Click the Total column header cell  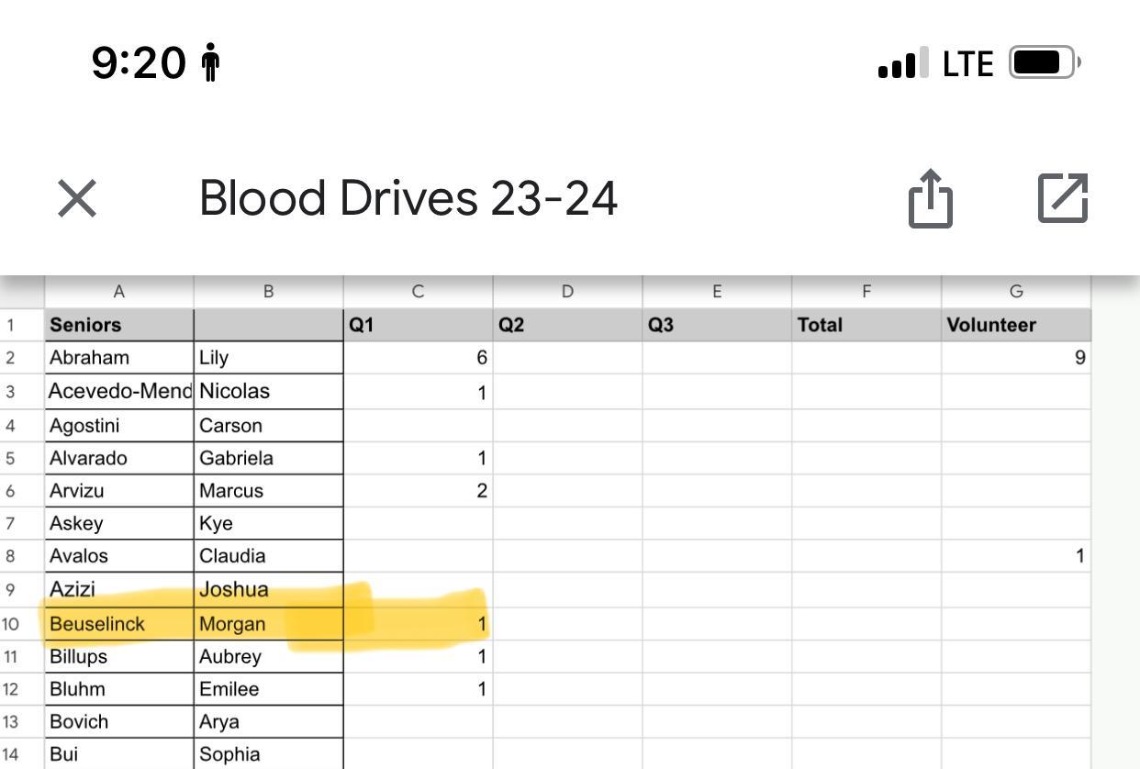point(866,325)
